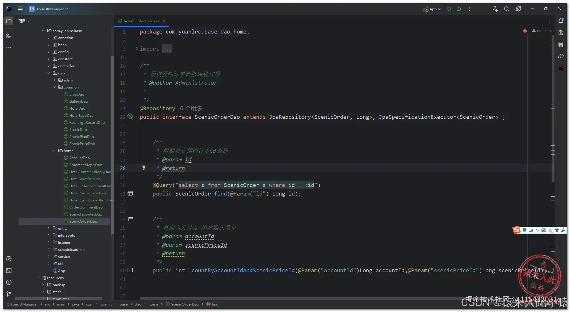The image size is (570, 312).
Task: Toggle the Project tool window
Action: point(9,21)
